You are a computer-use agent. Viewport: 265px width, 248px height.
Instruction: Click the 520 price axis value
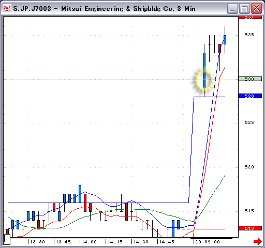(x=249, y=167)
